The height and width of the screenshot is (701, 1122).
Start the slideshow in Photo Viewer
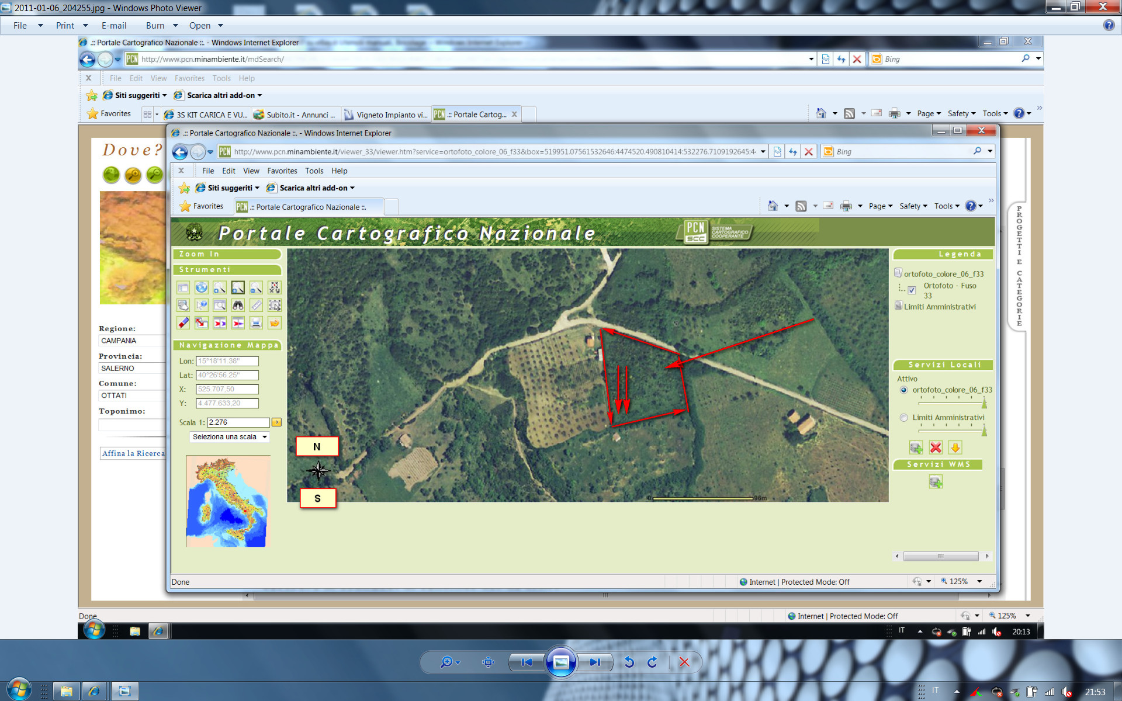coord(560,662)
